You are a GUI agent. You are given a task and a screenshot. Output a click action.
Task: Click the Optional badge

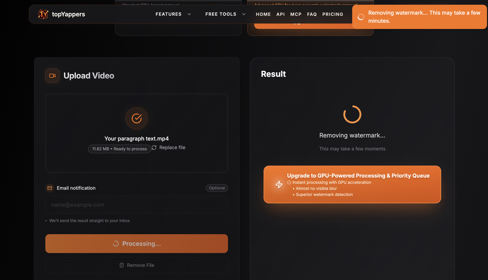pos(217,188)
